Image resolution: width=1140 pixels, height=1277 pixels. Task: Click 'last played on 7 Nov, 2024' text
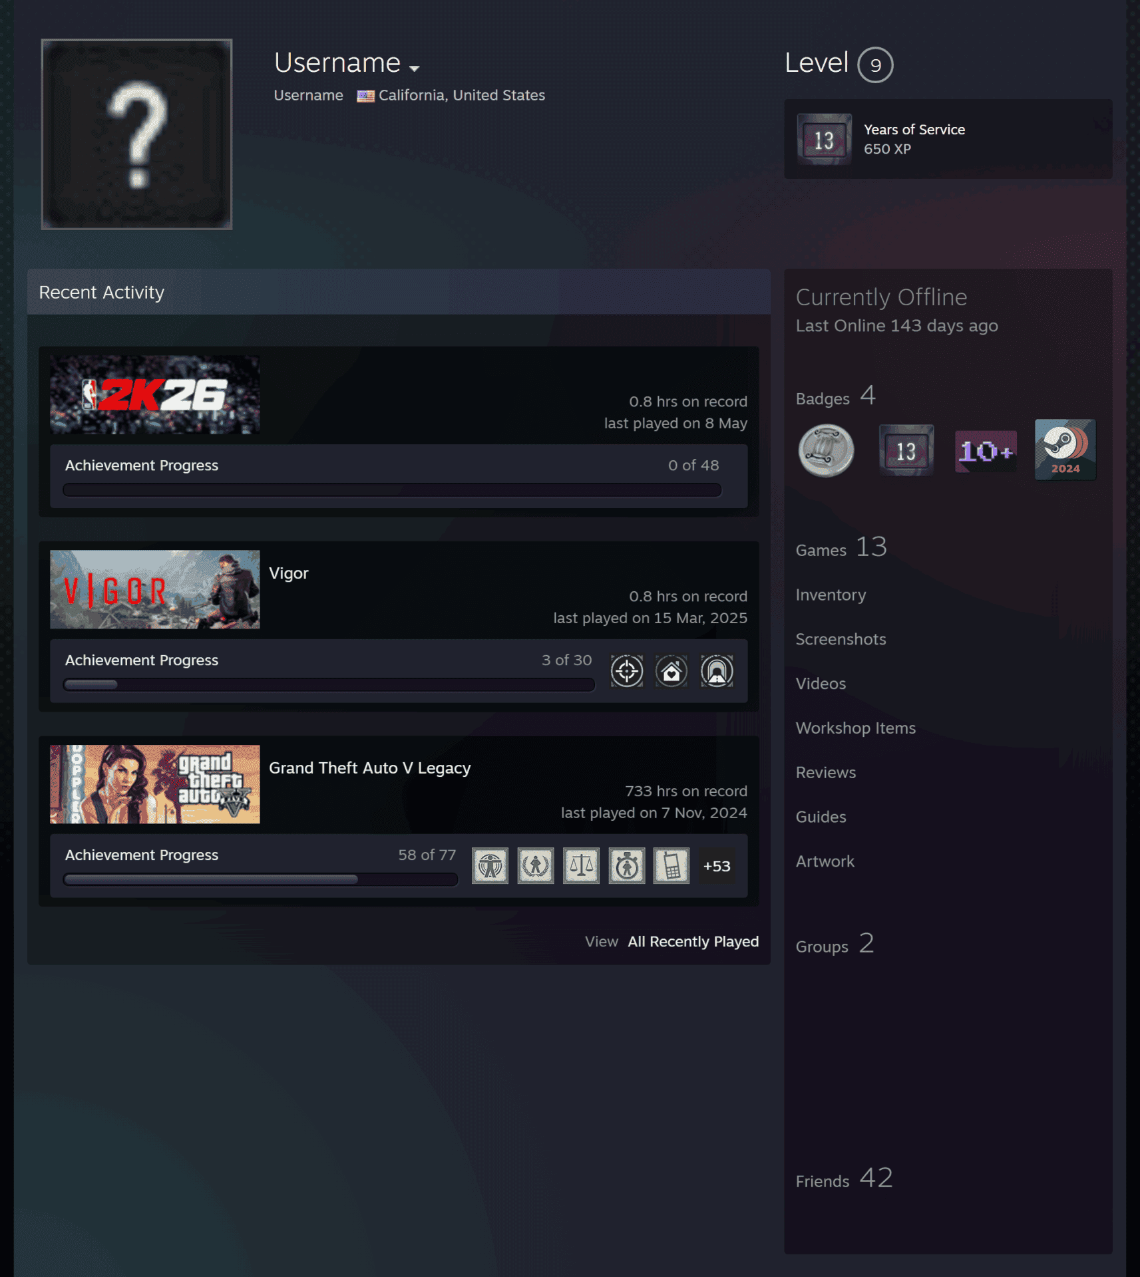point(654,813)
